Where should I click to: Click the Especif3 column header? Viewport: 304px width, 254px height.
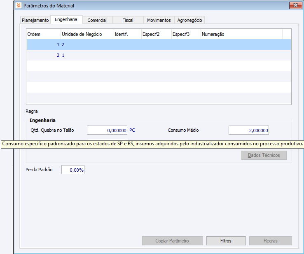[186, 34]
